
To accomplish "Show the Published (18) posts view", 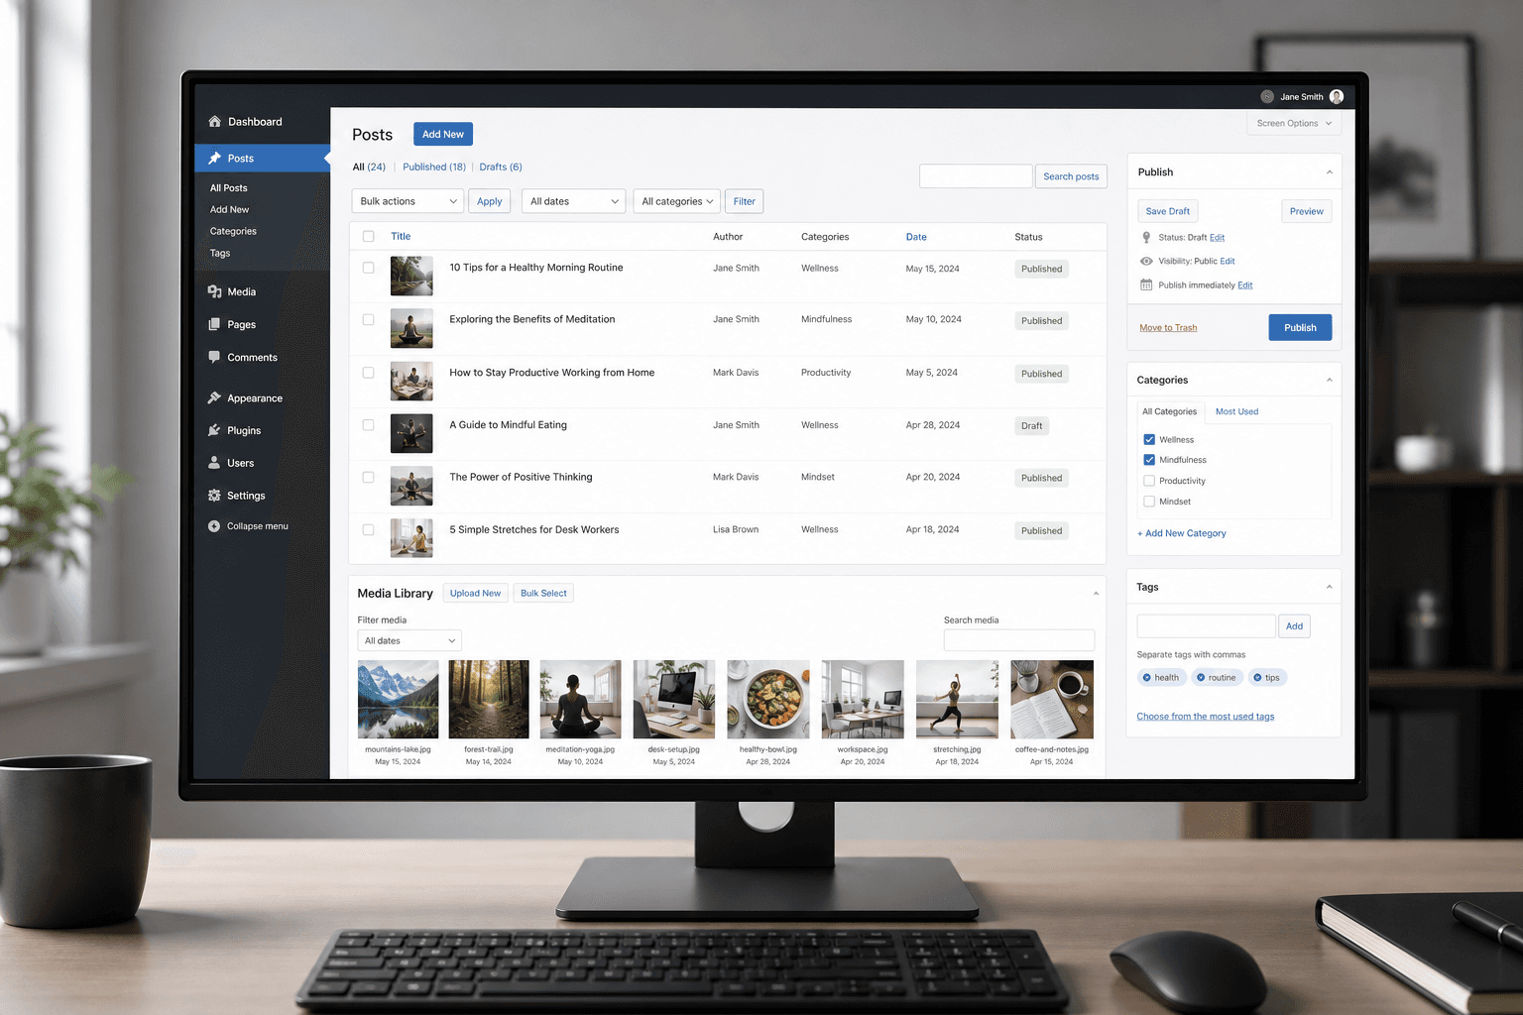I will click(x=434, y=167).
